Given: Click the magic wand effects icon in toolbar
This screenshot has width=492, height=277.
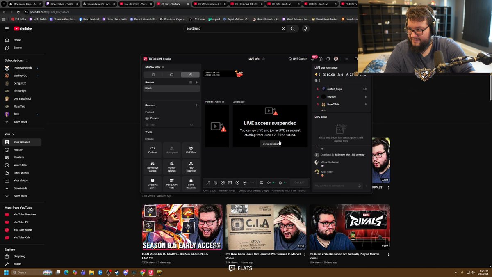Looking at the screenshot, I should pos(208,183).
